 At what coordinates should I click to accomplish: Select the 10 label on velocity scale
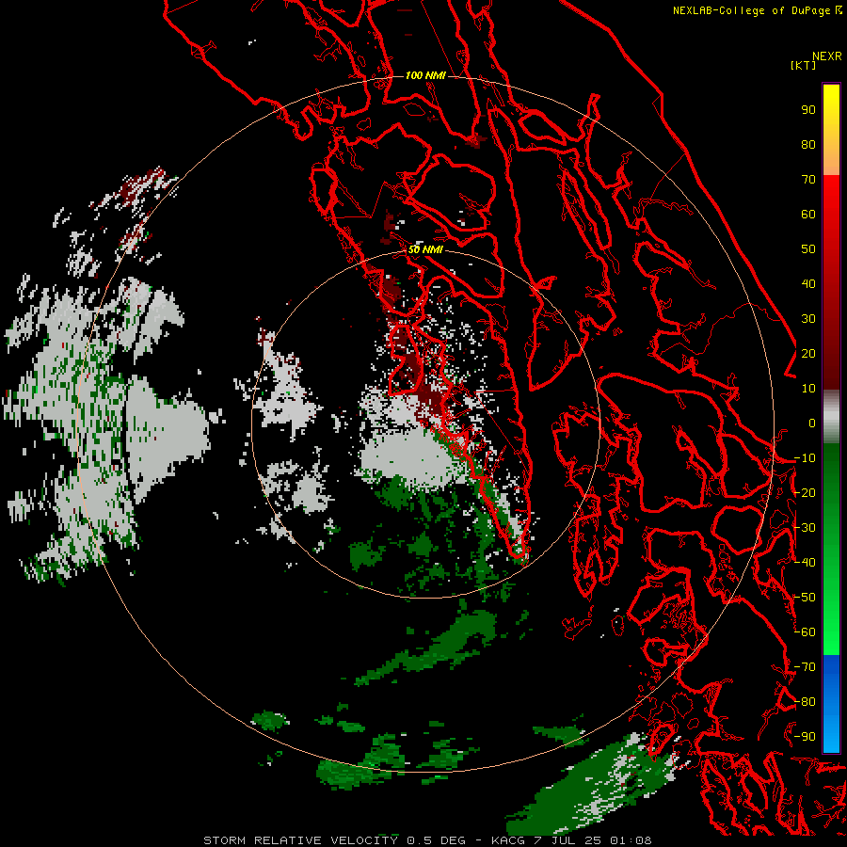[x=808, y=389]
